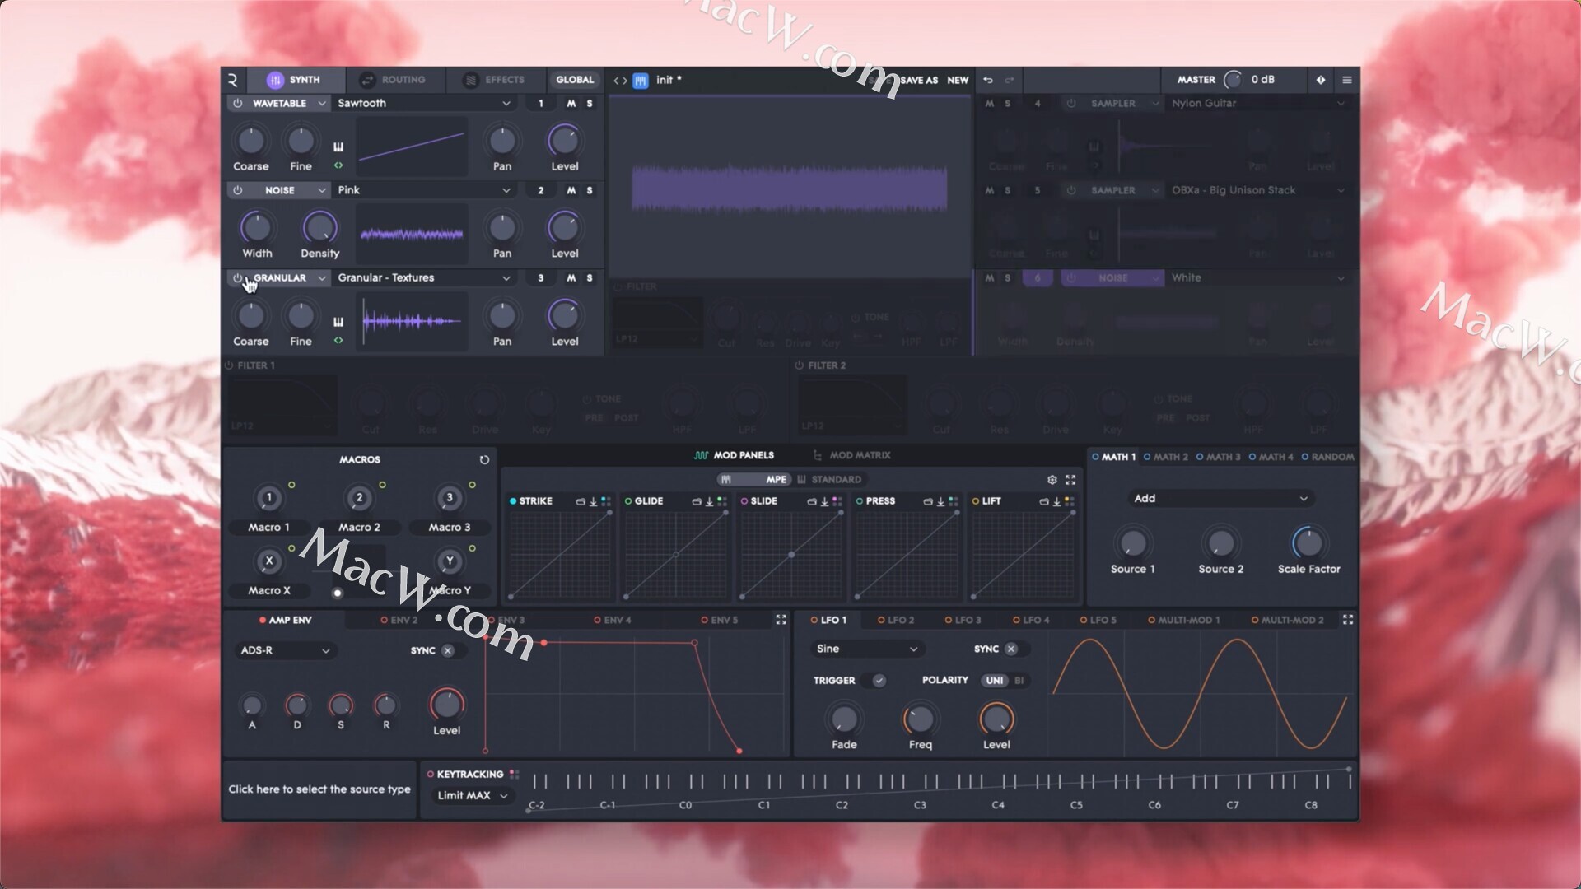
Task: Click the GLOBAL button
Action: pos(575,80)
